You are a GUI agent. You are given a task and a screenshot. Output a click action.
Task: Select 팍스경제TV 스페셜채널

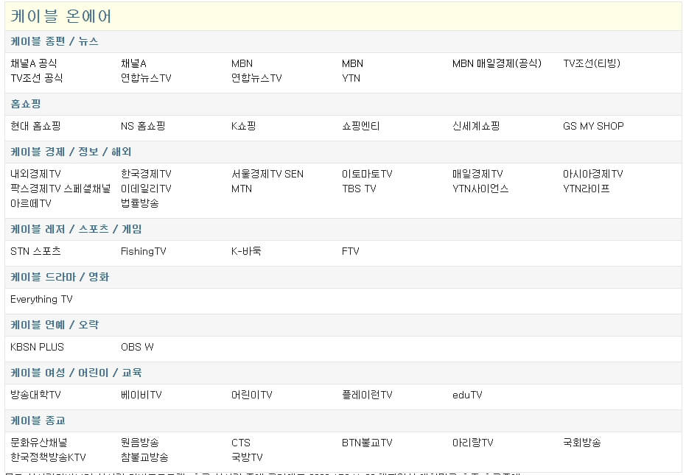pyautogui.click(x=60, y=189)
